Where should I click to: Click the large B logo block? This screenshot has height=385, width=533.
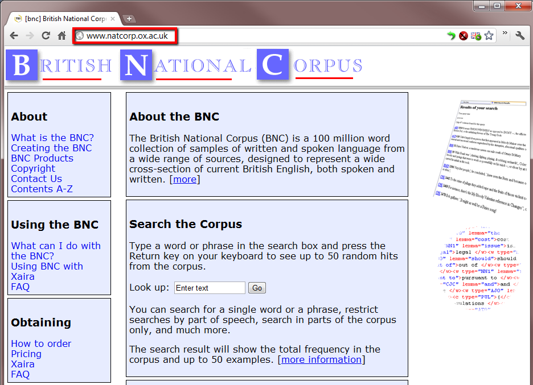pos(22,64)
